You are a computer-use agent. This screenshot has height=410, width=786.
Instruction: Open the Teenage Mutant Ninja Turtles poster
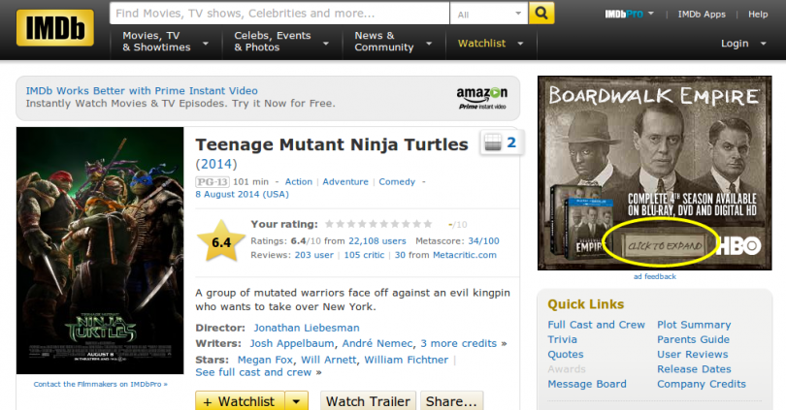[x=100, y=250]
